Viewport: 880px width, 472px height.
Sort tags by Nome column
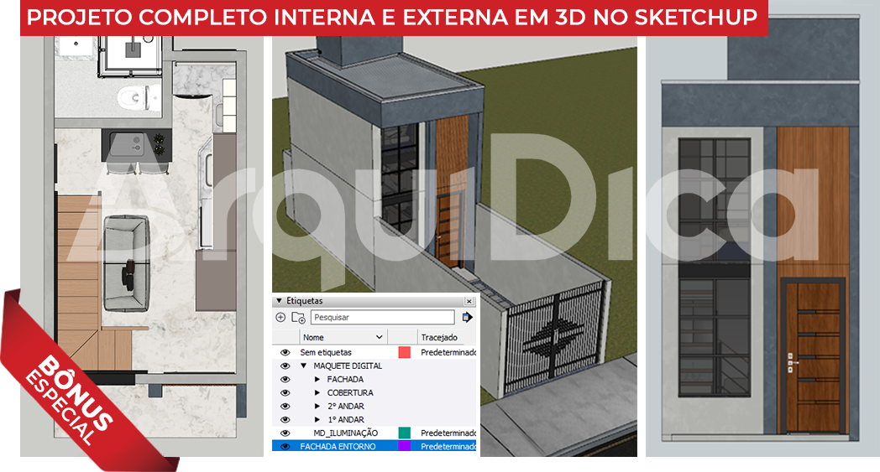[x=343, y=337]
